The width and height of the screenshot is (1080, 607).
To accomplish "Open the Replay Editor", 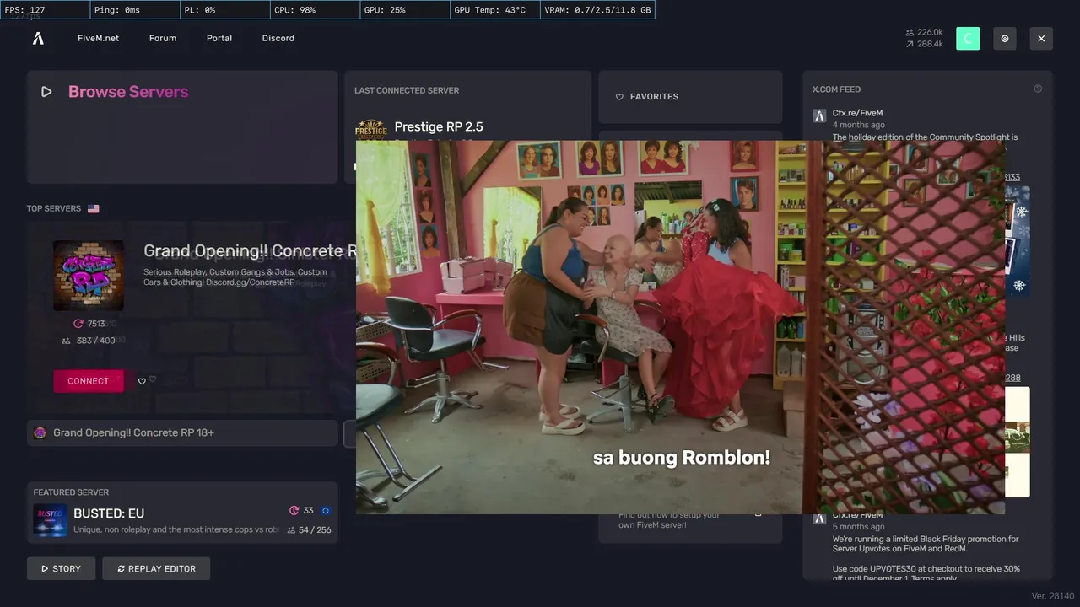I will coord(156,568).
